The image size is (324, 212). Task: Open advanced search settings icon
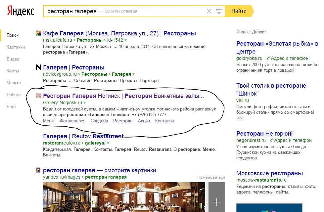point(219,11)
